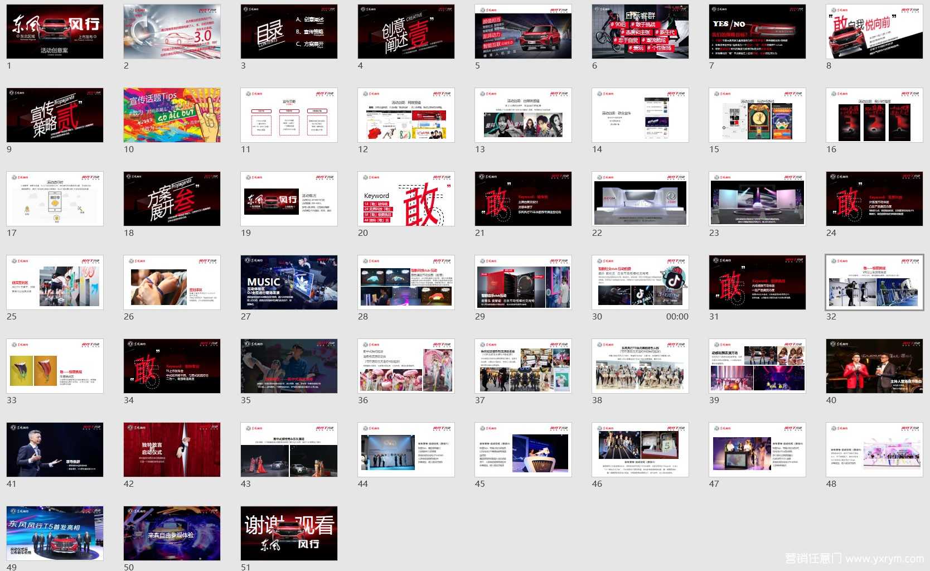The image size is (930, 571).
Task: Select slide 44 thumbnail
Action: (x=406, y=449)
